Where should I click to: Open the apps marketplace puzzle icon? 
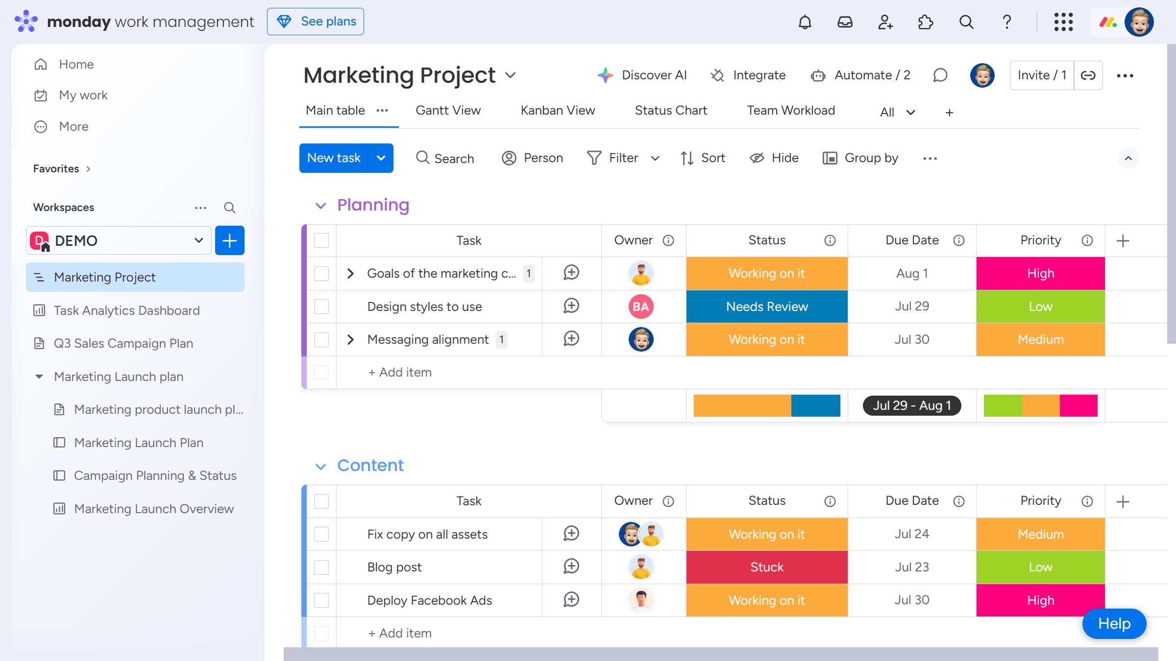coord(925,22)
